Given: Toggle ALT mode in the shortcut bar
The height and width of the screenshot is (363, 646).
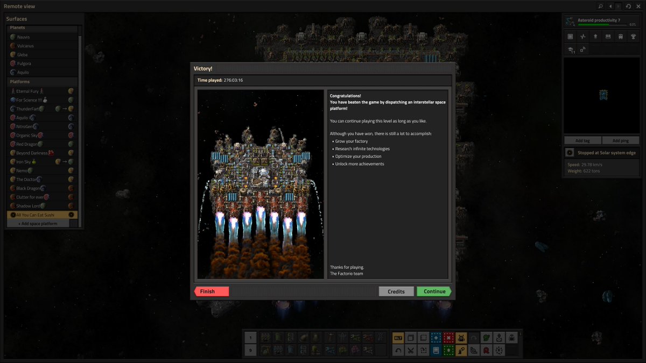Looking at the screenshot, I should pos(397,337).
